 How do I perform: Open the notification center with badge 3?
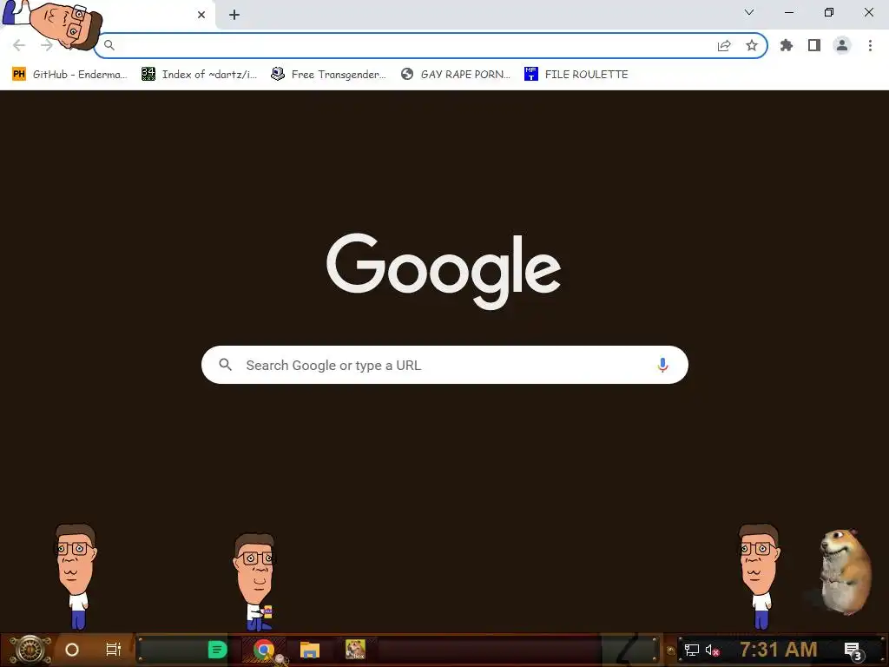click(x=854, y=651)
